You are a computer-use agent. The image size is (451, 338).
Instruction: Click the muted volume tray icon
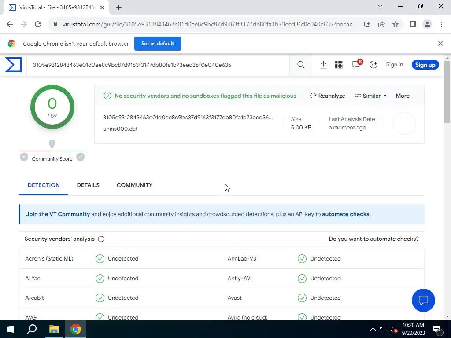394,329
